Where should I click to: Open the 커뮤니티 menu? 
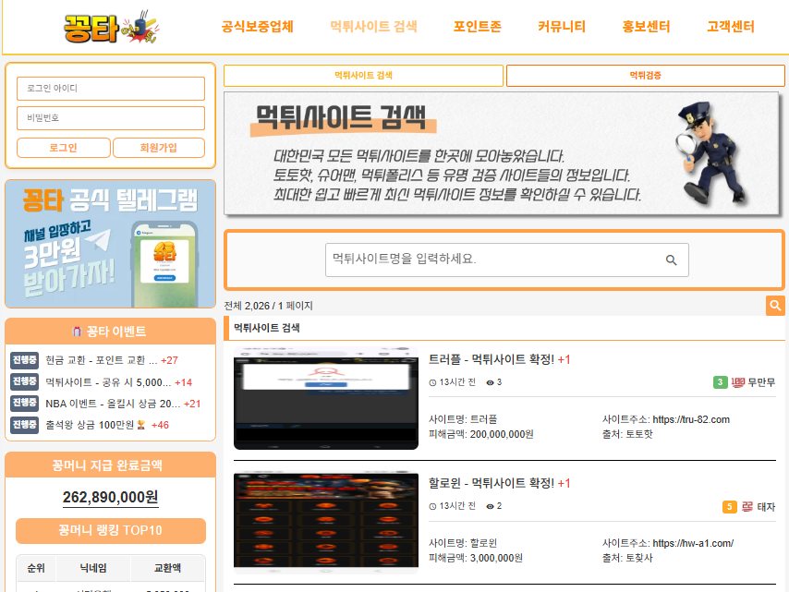pos(562,27)
